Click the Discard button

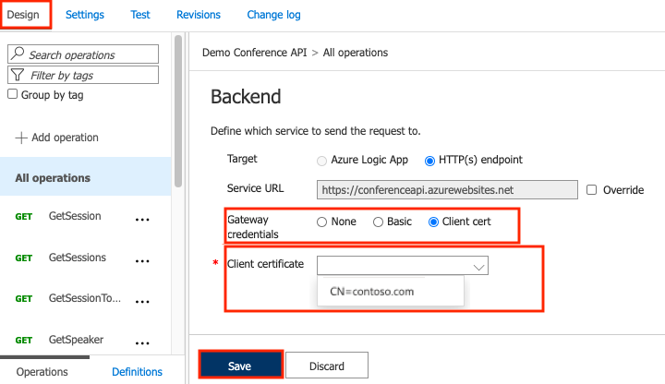pos(327,366)
